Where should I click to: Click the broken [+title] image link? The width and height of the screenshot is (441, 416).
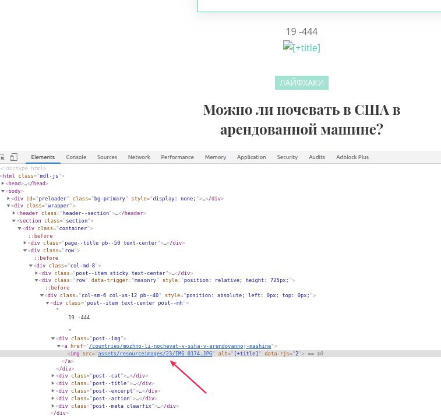[302, 47]
